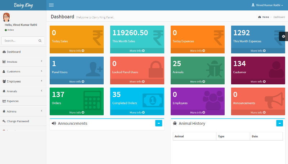Click the bug icon on Animals card
The width and height of the screenshot is (288, 164).
pos(214,68)
